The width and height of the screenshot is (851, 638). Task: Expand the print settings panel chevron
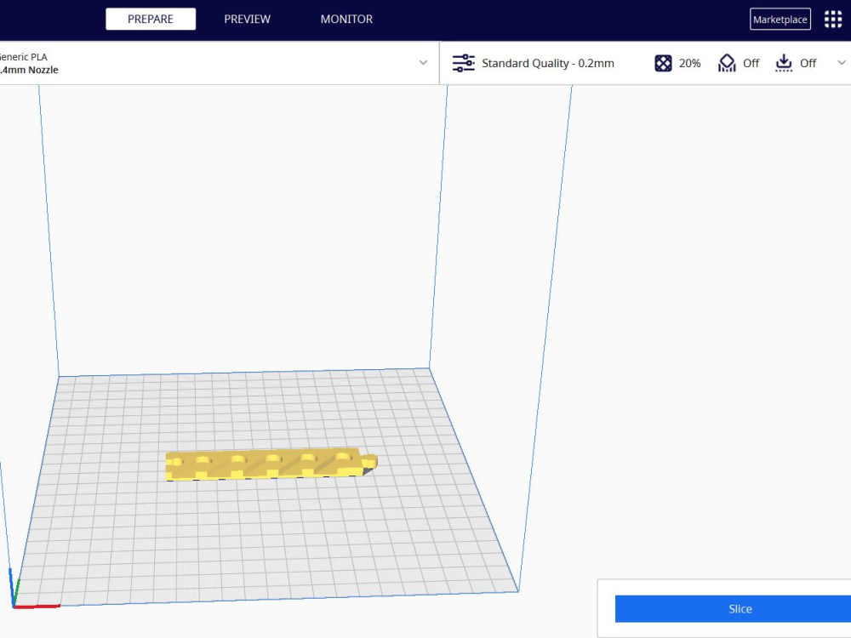click(842, 62)
